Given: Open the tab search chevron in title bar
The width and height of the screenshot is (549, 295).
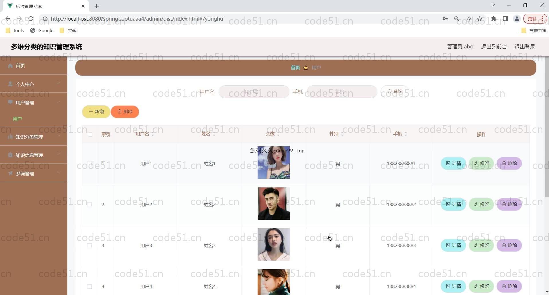Looking at the screenshot, I should 493,5.
